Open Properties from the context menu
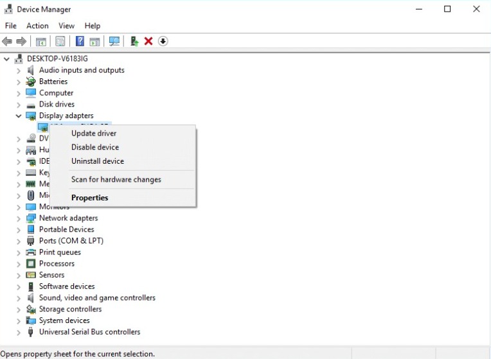This screenshot has width=491, height=359. [x=90, y=198]
